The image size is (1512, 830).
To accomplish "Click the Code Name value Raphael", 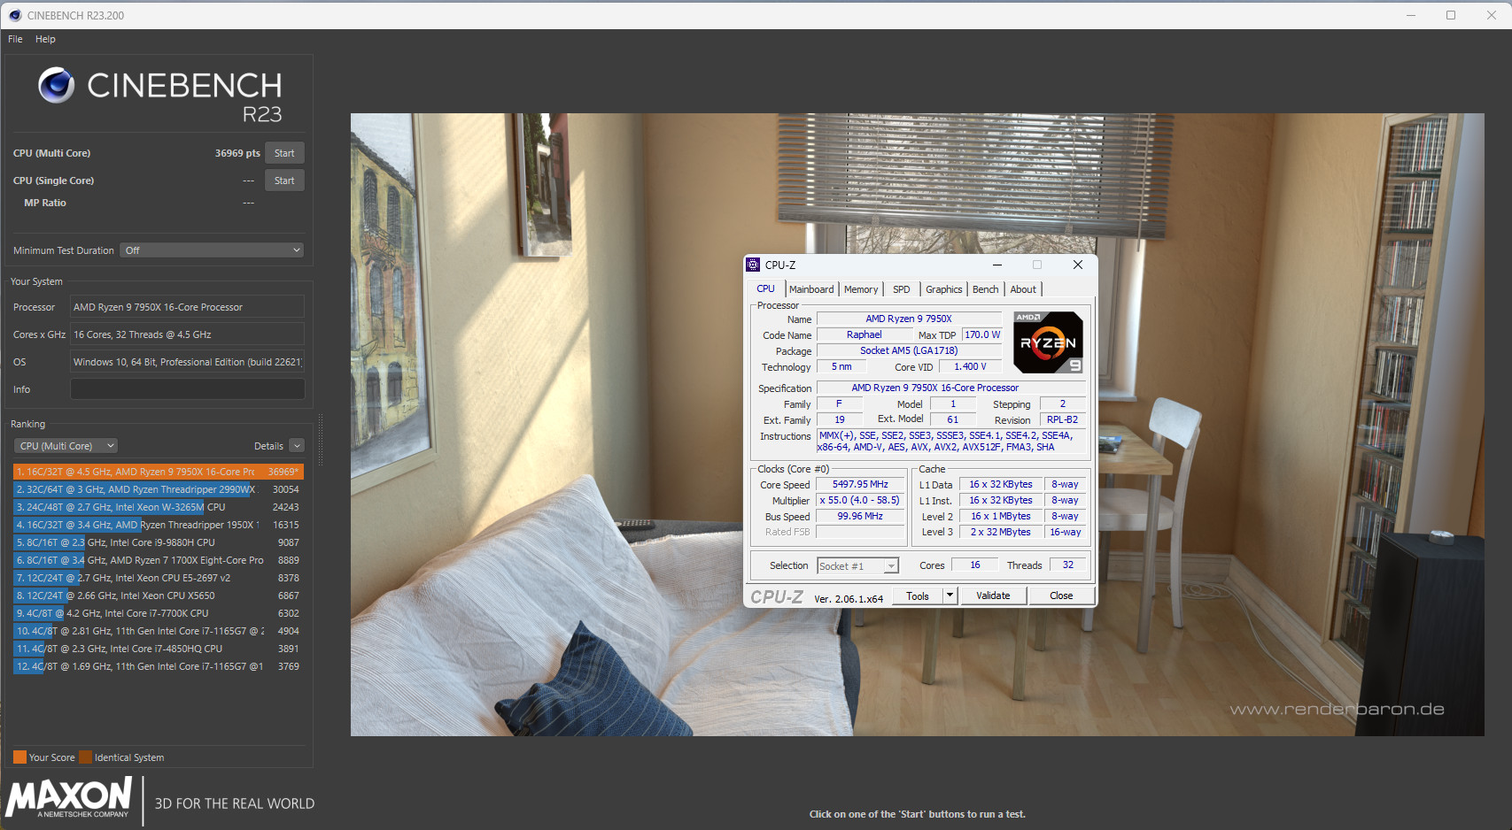I will click(x=864, y=334).
